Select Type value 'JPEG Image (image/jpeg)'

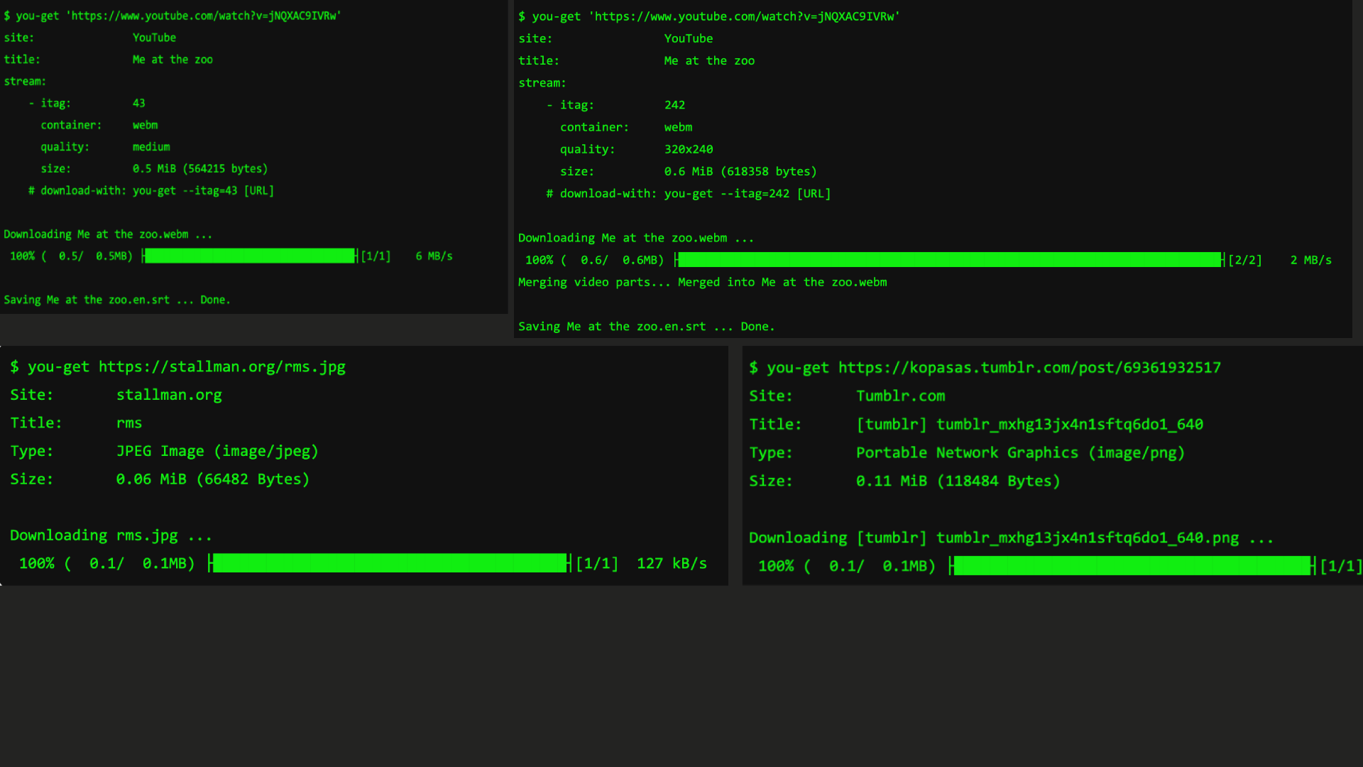pyautogui.click(x=217, y=451)
